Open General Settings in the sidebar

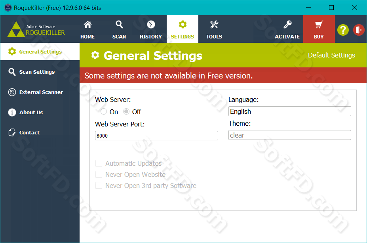tap(40, 52)
